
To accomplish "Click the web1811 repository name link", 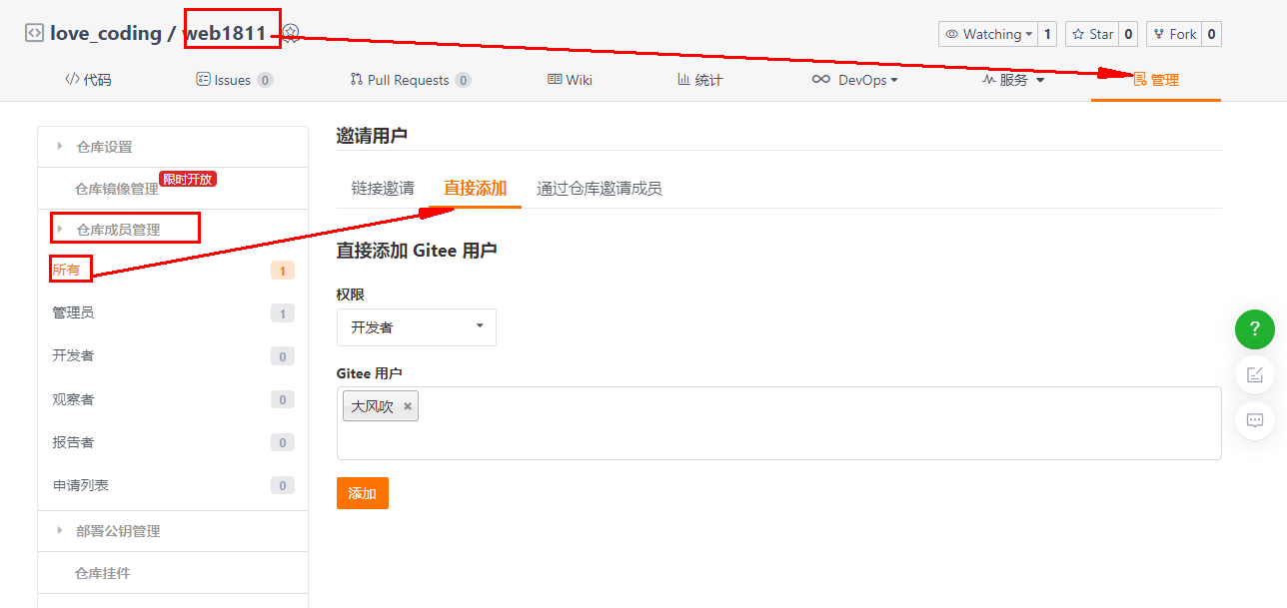I will (x=225, y=34).
